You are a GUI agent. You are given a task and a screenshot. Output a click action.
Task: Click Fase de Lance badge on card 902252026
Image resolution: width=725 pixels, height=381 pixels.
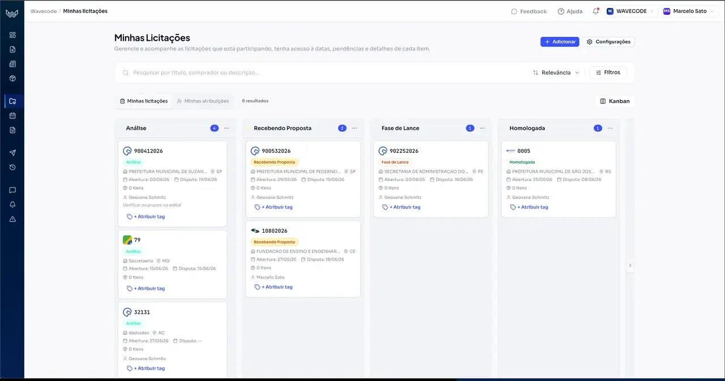pos(395,162)
